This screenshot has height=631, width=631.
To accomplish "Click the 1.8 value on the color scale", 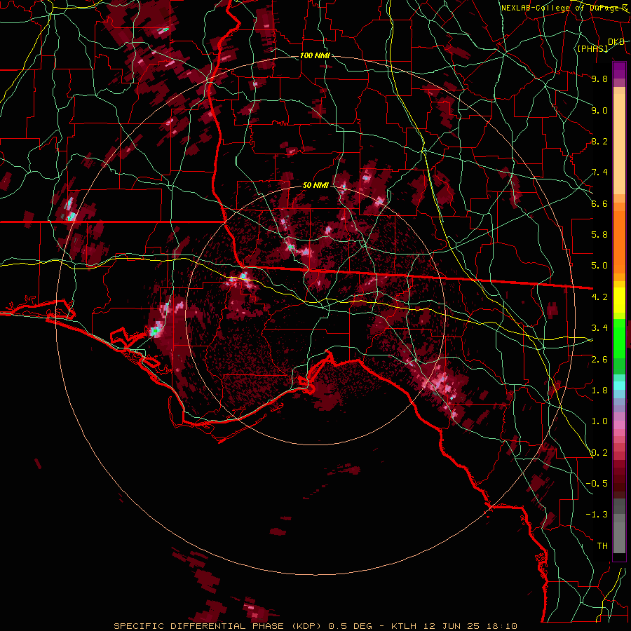I will pos(599,391).
